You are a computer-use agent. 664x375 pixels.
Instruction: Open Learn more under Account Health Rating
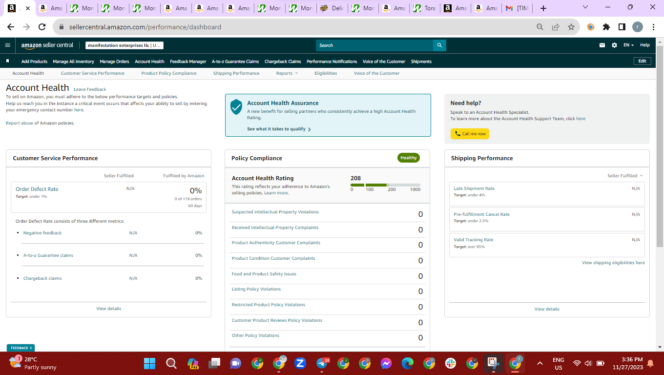276,193
